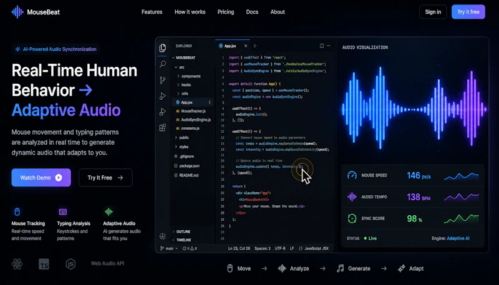The width and height of the screenshot is (499, 285).
Task: Click the Mouse Tracking feature icon
Action: 17,211
